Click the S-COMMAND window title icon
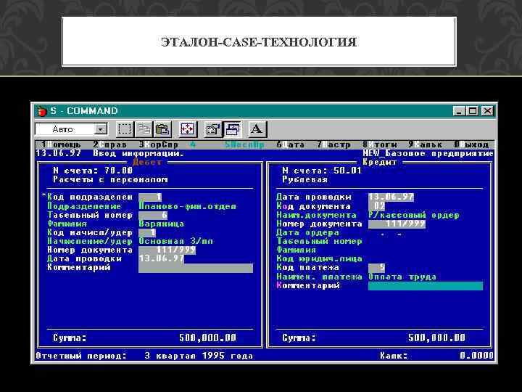The width and height of the screenshot is (522, 392). (x=42, y=111)
